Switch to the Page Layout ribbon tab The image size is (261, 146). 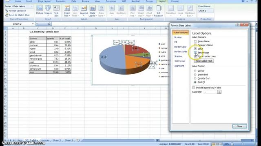44,1
